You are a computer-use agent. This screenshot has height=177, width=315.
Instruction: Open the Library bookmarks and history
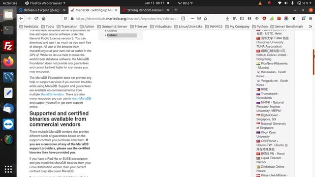coord(235,19)
